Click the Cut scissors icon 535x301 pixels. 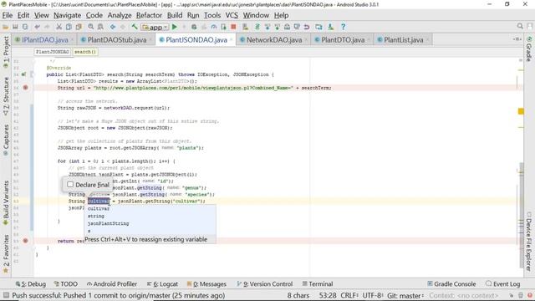[x=59, y=27]
